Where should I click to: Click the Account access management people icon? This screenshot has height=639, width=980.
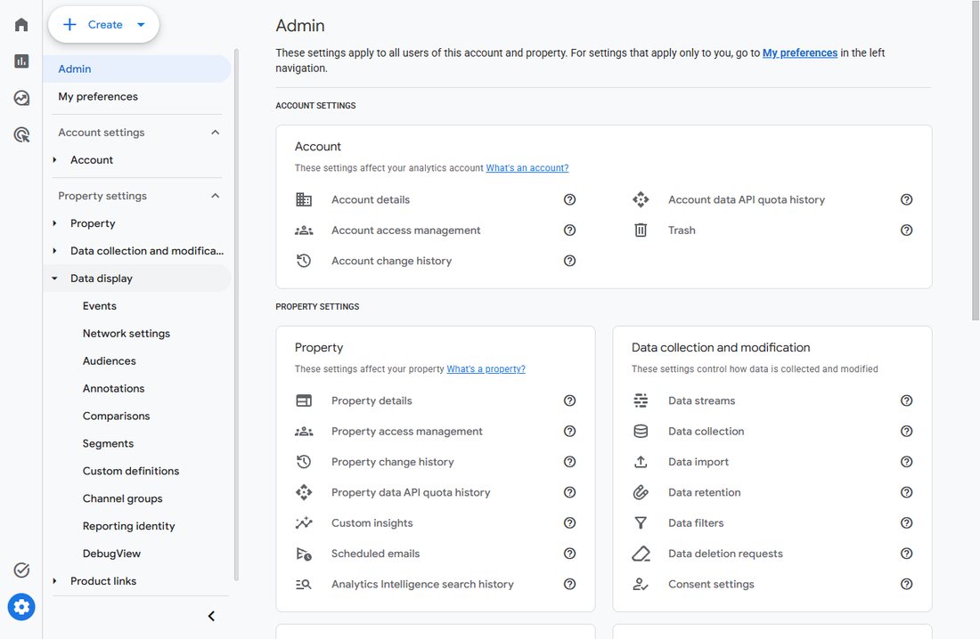coord(304,230)
